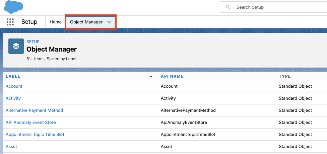Screen dimensions: 327x154
Task: Sort by the API NAME column header
Action: (x=172, y=76)
